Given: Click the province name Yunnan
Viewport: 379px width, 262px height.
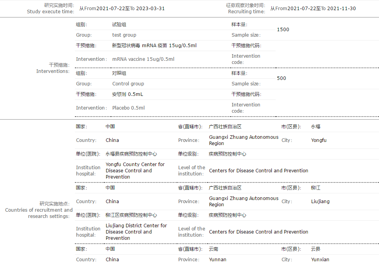Looking at the screenshot, I should tap(218, 259).
